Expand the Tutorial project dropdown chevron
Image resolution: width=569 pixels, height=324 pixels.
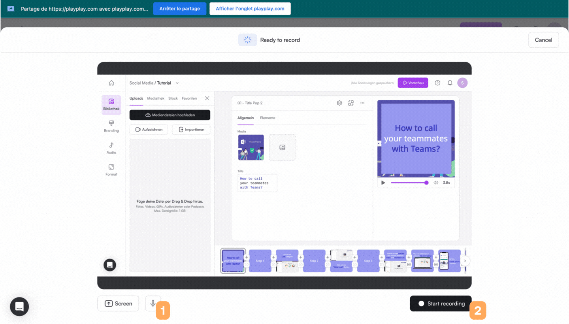177,83
